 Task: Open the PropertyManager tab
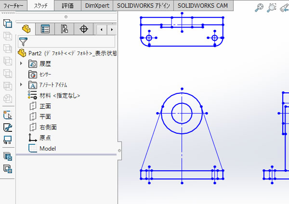45,29
